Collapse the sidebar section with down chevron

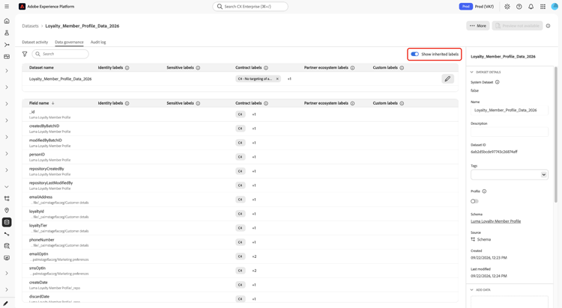(7, 187)
